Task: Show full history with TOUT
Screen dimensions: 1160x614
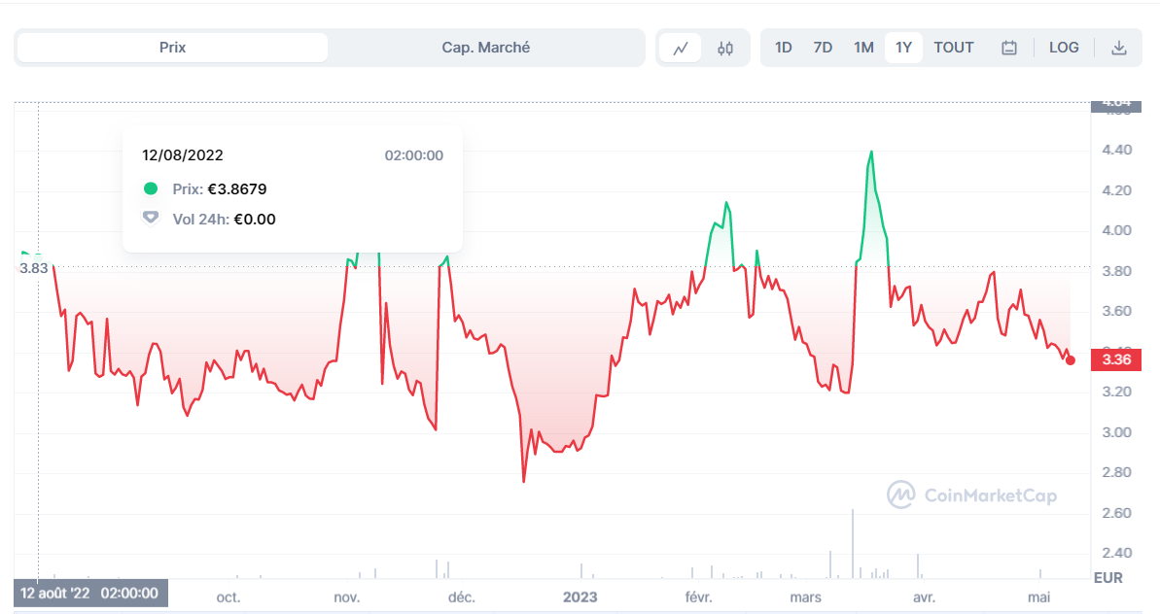Action: [x=954, y=48]
